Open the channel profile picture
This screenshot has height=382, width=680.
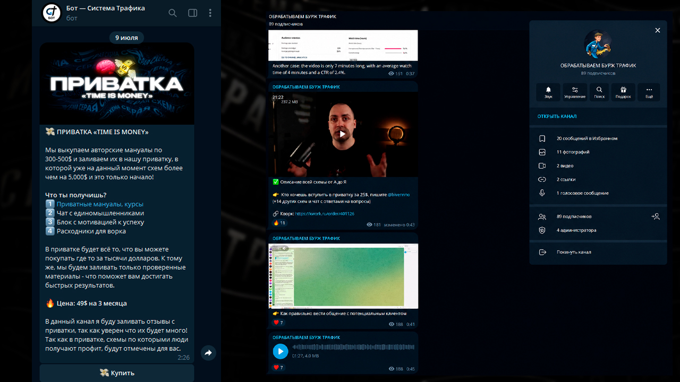tap(598, 44)
